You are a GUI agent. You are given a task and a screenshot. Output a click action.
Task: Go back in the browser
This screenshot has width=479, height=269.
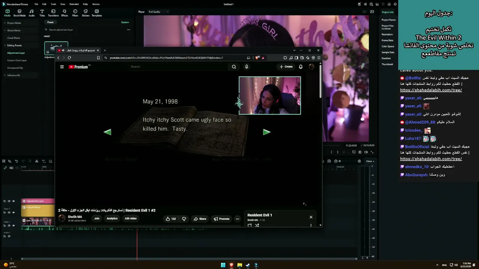point(58,58)
